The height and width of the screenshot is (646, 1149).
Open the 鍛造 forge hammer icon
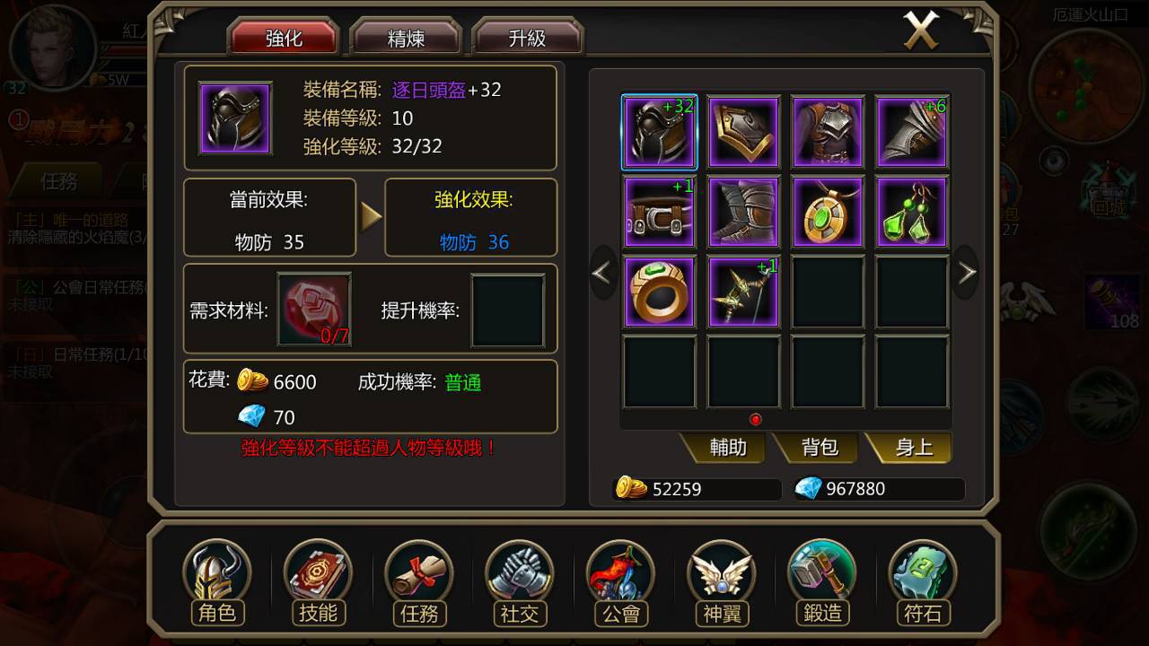[822, 583]
